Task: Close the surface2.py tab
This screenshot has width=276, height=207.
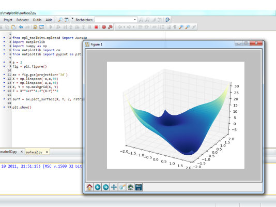Action: [47, 152]
